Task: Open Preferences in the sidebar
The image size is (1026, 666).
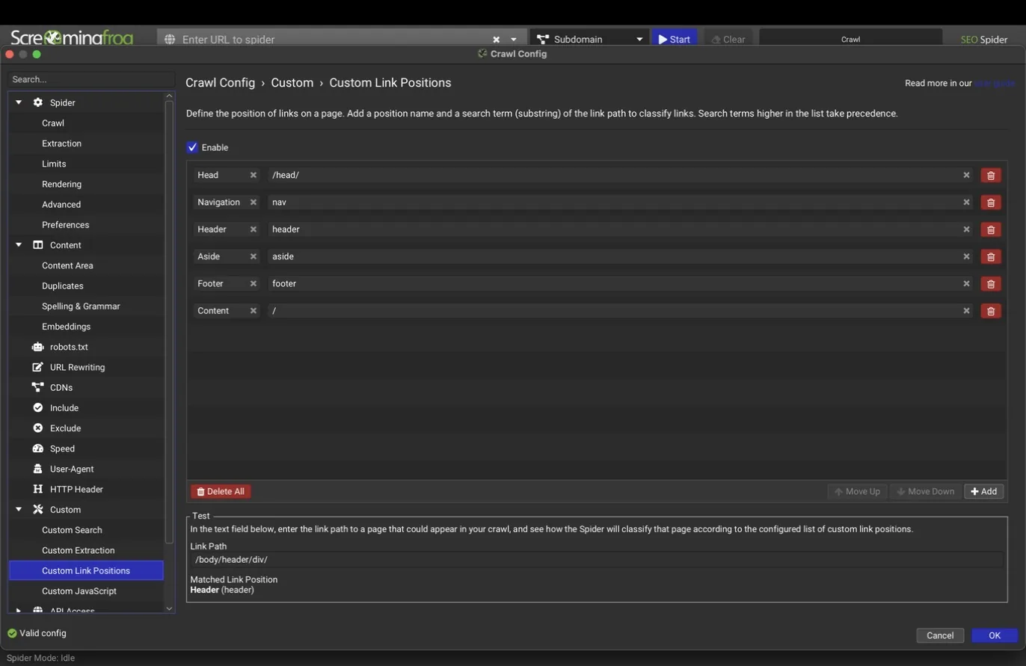Action: pyautogui.click(x=65, y=225)
